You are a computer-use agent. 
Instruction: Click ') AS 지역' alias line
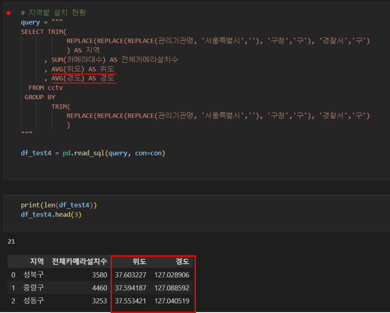pos(83,50)
